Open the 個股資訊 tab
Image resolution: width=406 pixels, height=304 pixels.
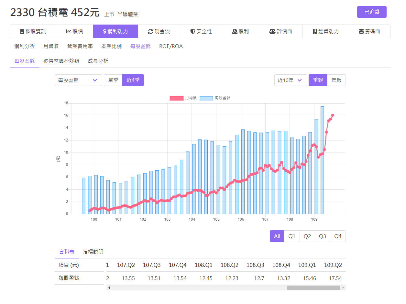[x=33, y=31]
